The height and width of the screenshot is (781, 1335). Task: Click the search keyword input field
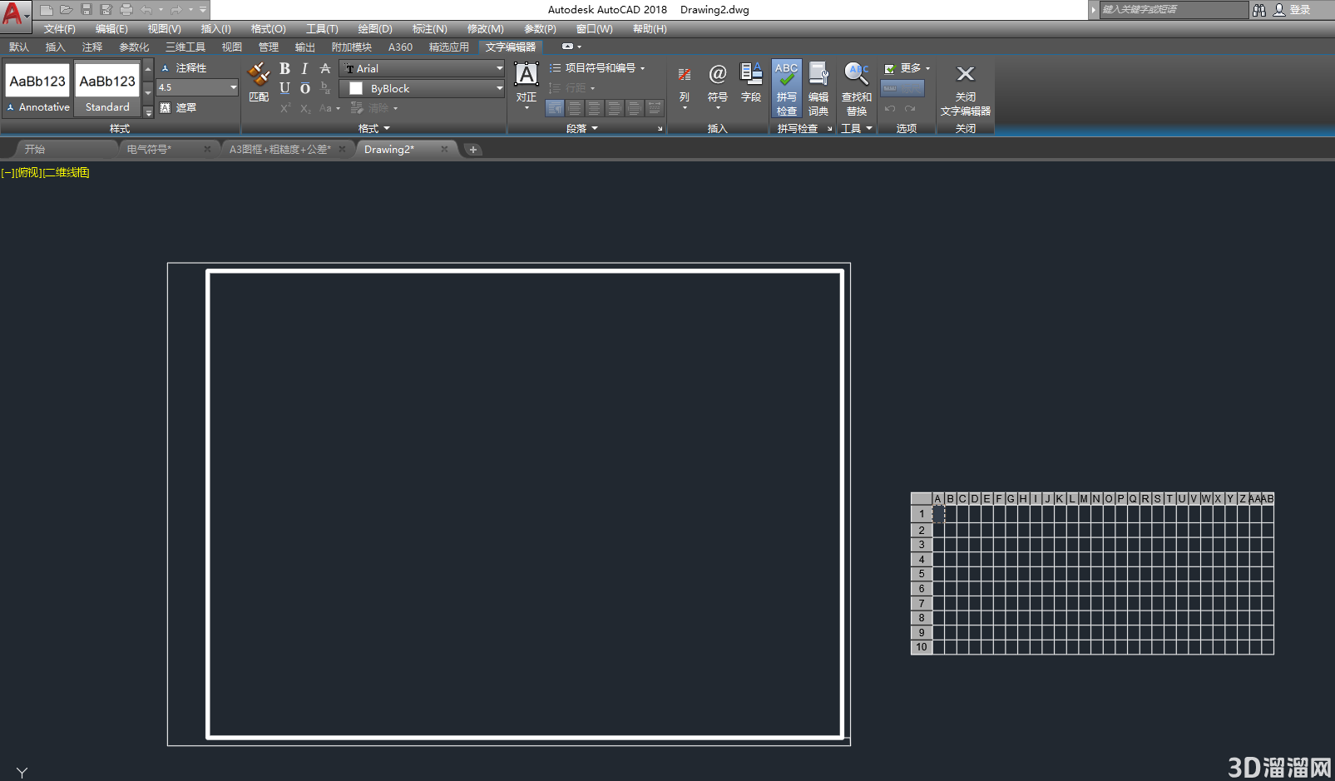click(1174, 9)
